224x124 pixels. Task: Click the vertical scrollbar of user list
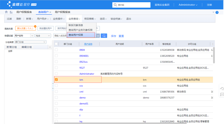[x=214, y=55]
